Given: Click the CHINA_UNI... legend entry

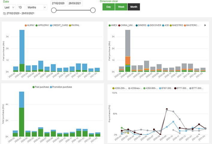Looking at the screenshot, I should point(126,25).
